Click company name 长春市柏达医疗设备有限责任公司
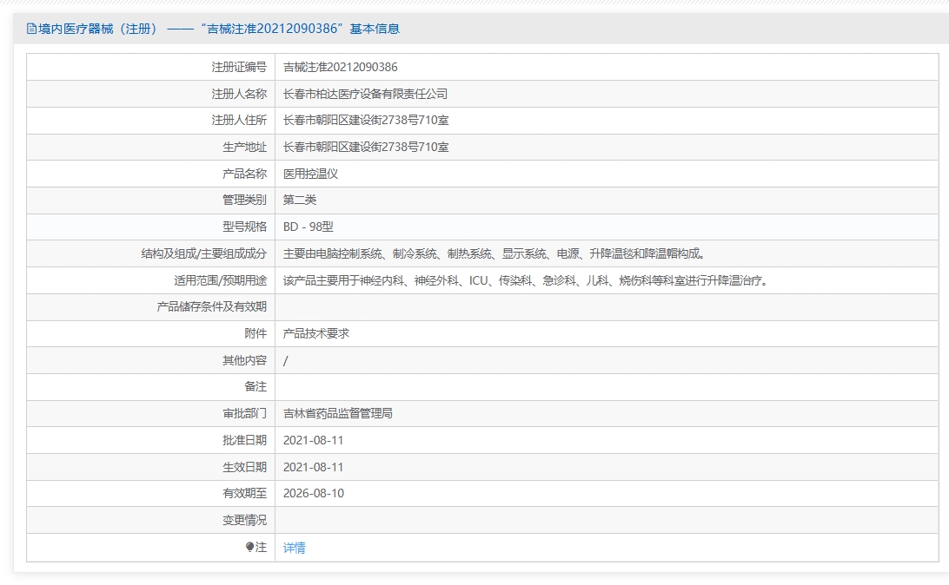Image resolution: width=949 pixels, height=585 pixels. tap(366, 94)
